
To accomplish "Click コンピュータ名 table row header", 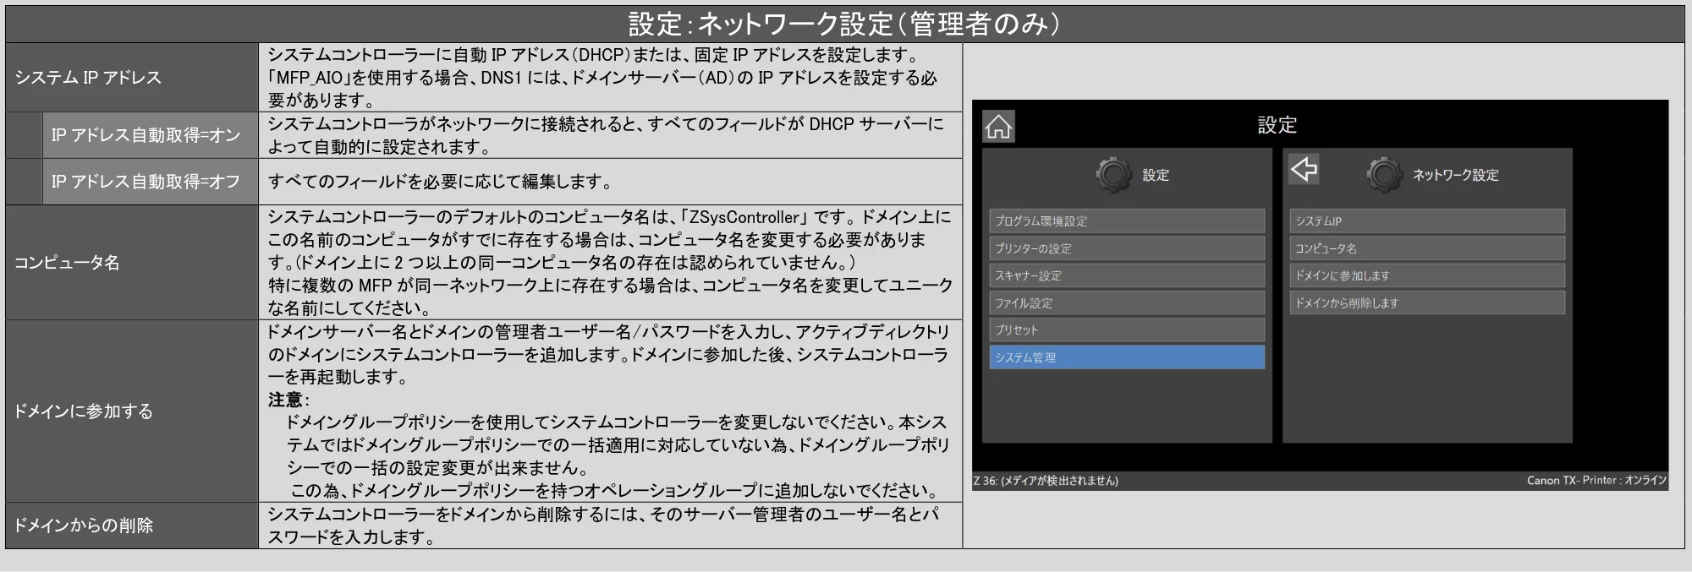I will pos(132,262).
